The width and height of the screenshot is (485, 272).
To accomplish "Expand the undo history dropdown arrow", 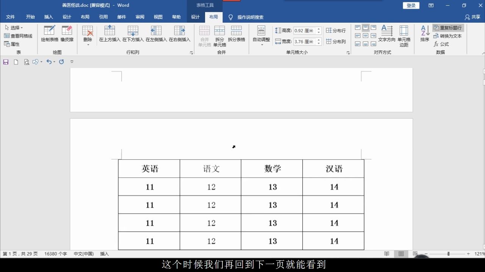I will point(55,62).
